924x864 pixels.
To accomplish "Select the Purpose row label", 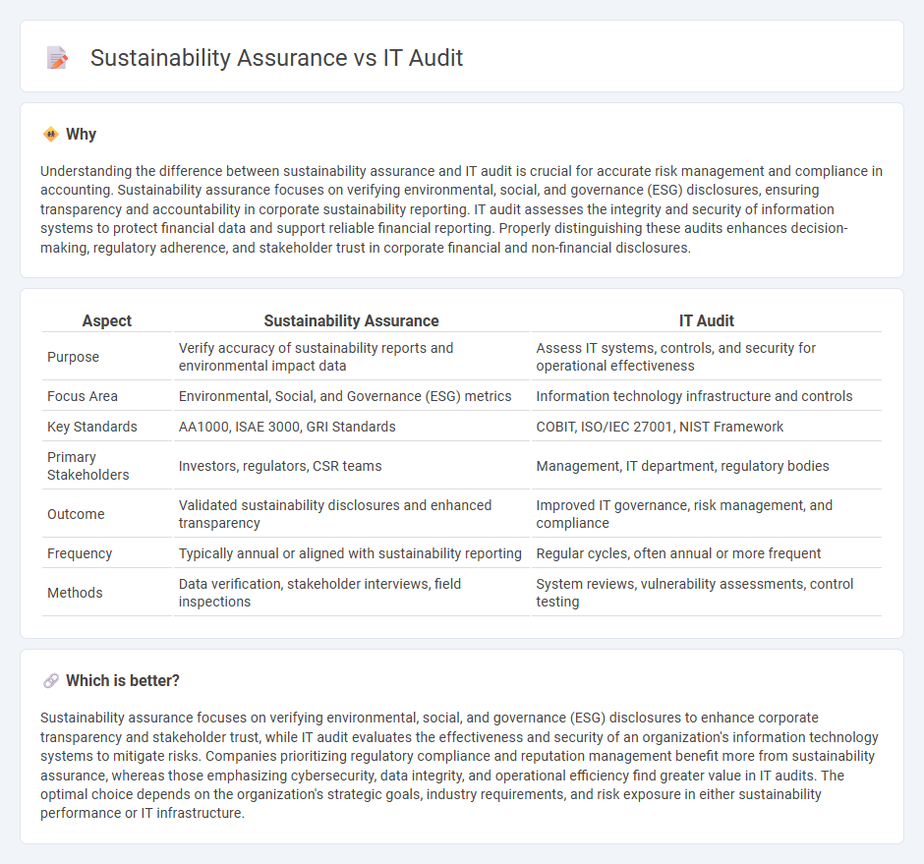I will tap(73, 357).
